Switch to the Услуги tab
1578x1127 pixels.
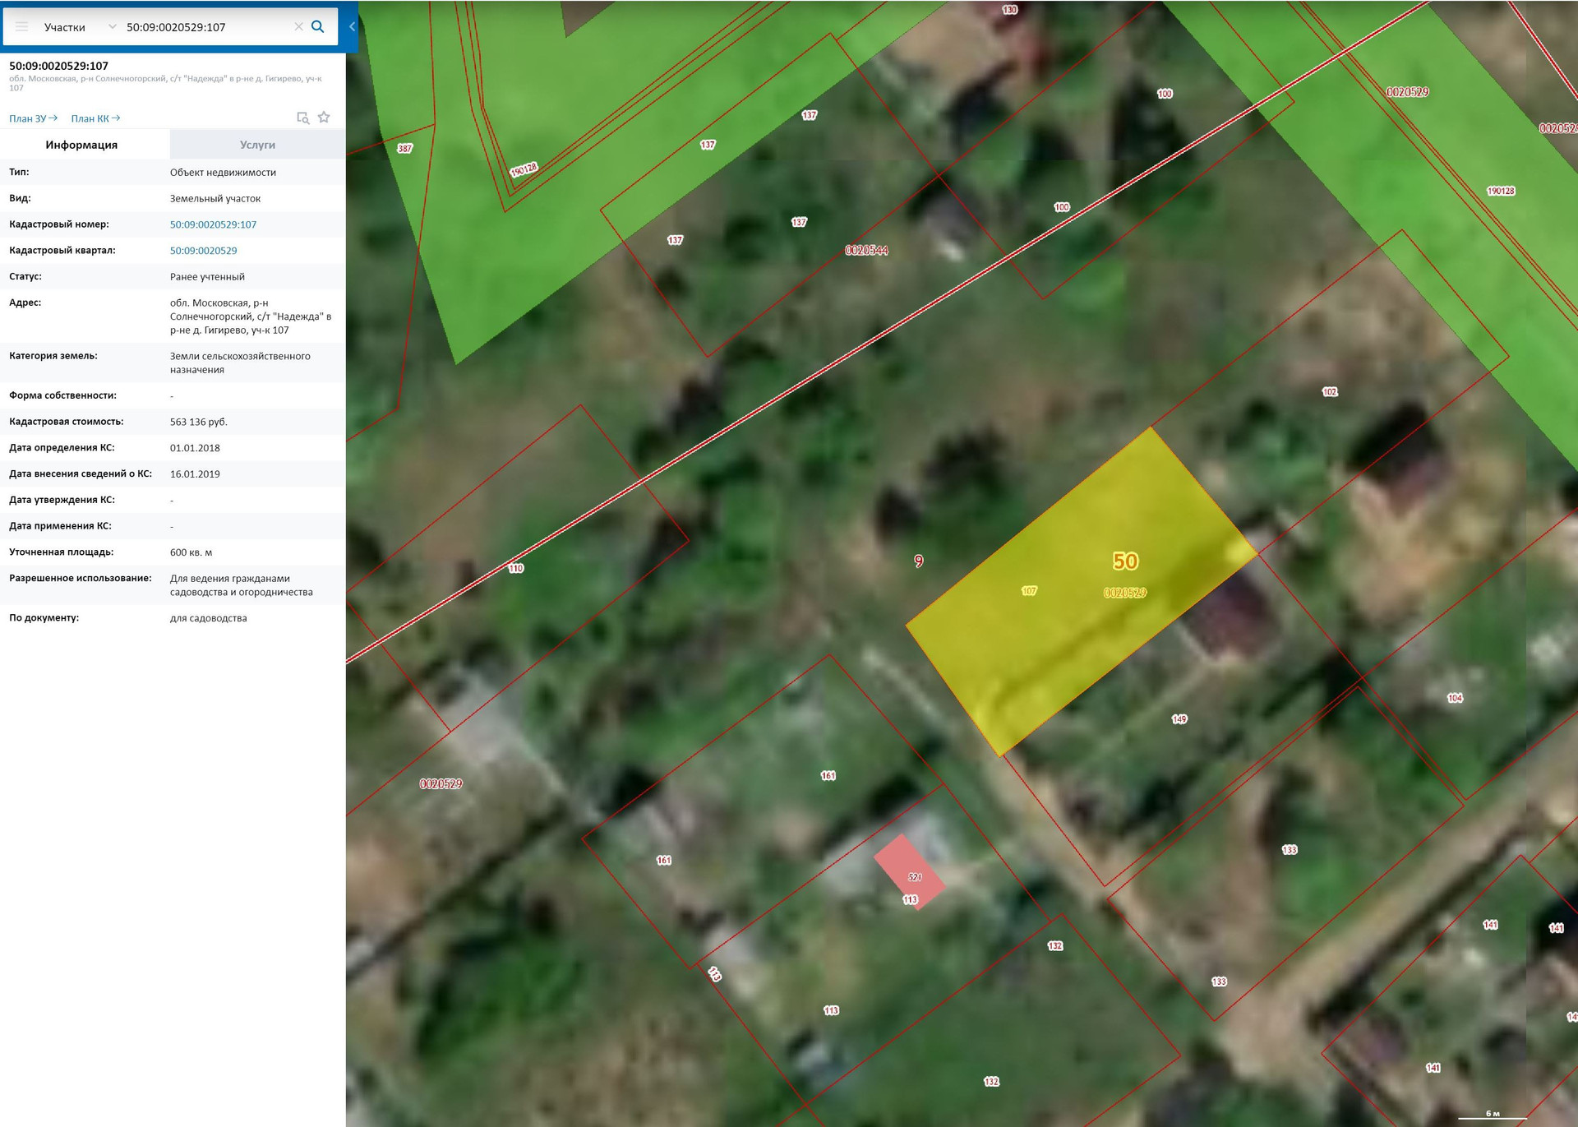pos(257,145)
